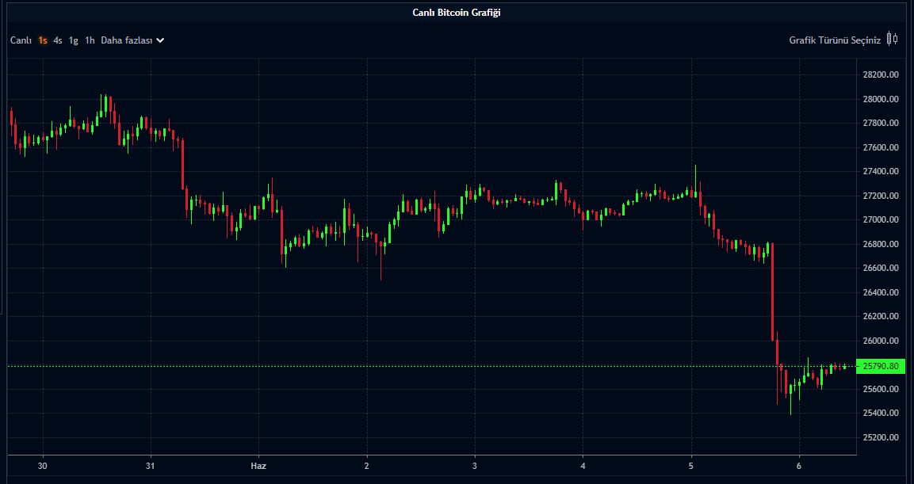The height and width of the screenshot is (484, 914).
Task: Click the candlestick chart type icon
Action: (x=893, y=39)
